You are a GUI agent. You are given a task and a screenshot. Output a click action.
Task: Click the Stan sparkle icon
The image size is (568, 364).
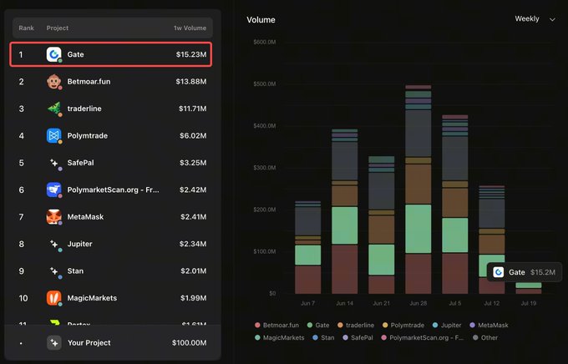pos(53,271)
